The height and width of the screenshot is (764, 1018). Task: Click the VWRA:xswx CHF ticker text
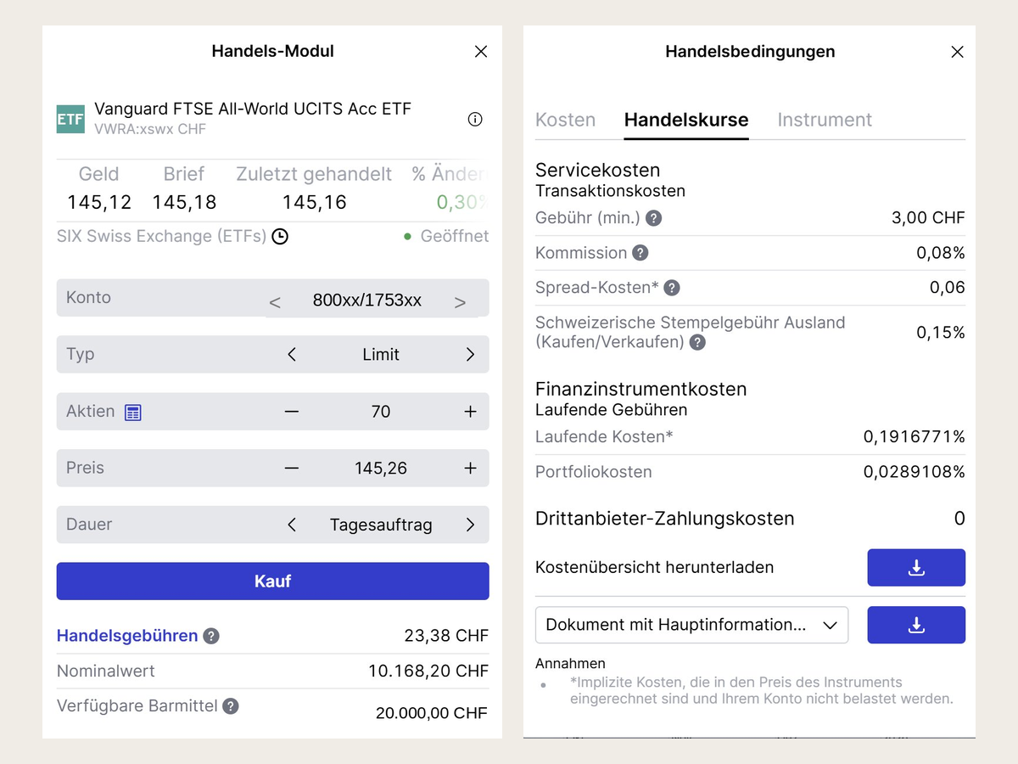[x=150, y=129]
